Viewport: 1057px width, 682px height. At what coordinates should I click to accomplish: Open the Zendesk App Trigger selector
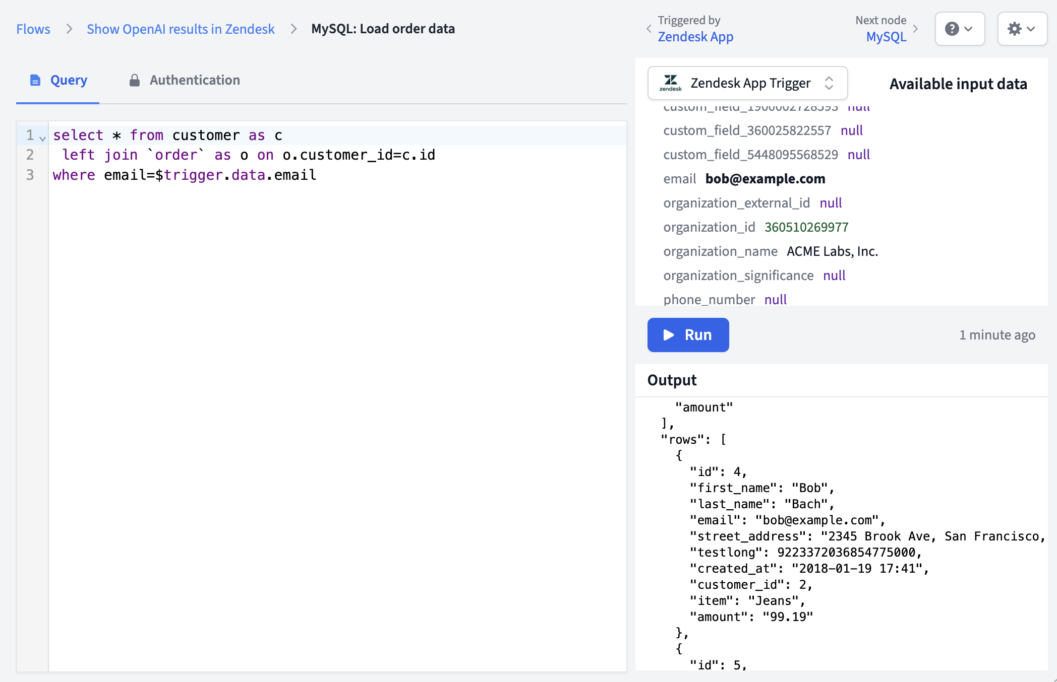pos(747,83)
